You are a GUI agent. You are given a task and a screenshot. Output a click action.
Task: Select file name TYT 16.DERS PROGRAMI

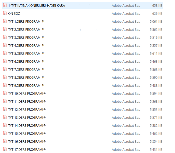pos(27,142)
